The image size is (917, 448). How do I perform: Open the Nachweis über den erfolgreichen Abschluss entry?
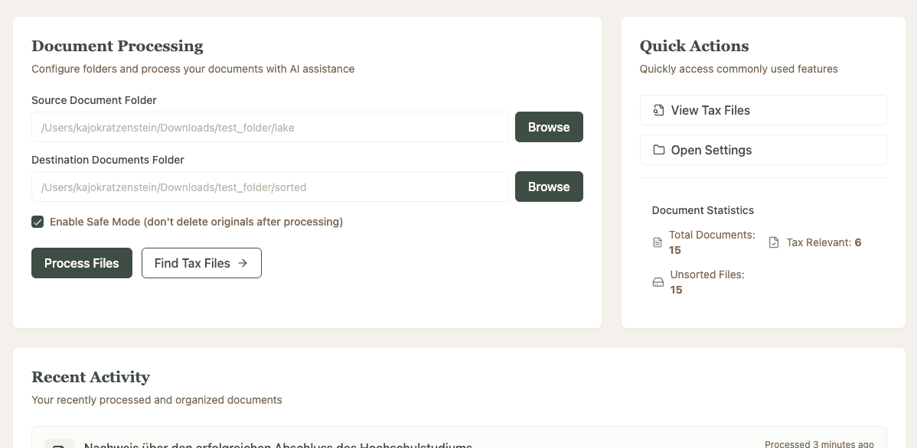click(278, 444)
